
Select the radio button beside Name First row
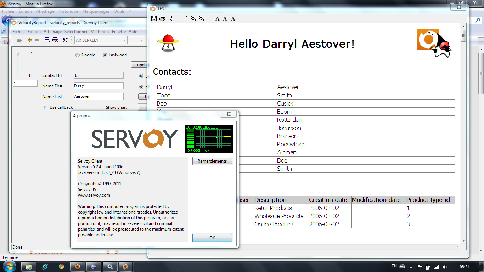click(x=141, y=87)
